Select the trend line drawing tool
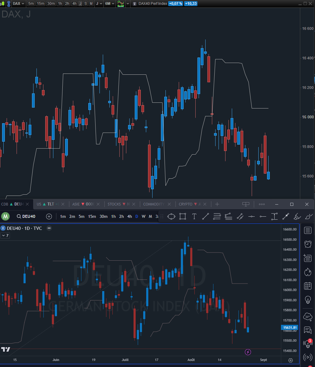 click(206, 216)
